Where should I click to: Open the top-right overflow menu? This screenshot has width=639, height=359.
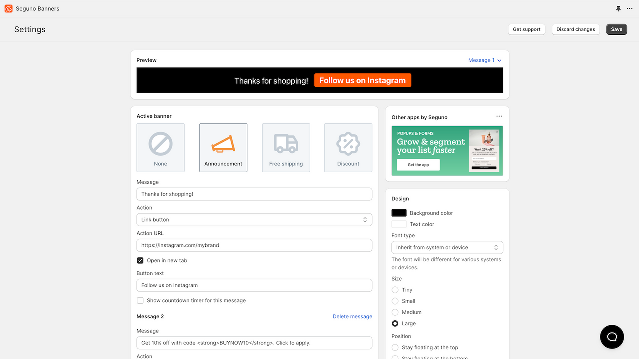point(630,8)
